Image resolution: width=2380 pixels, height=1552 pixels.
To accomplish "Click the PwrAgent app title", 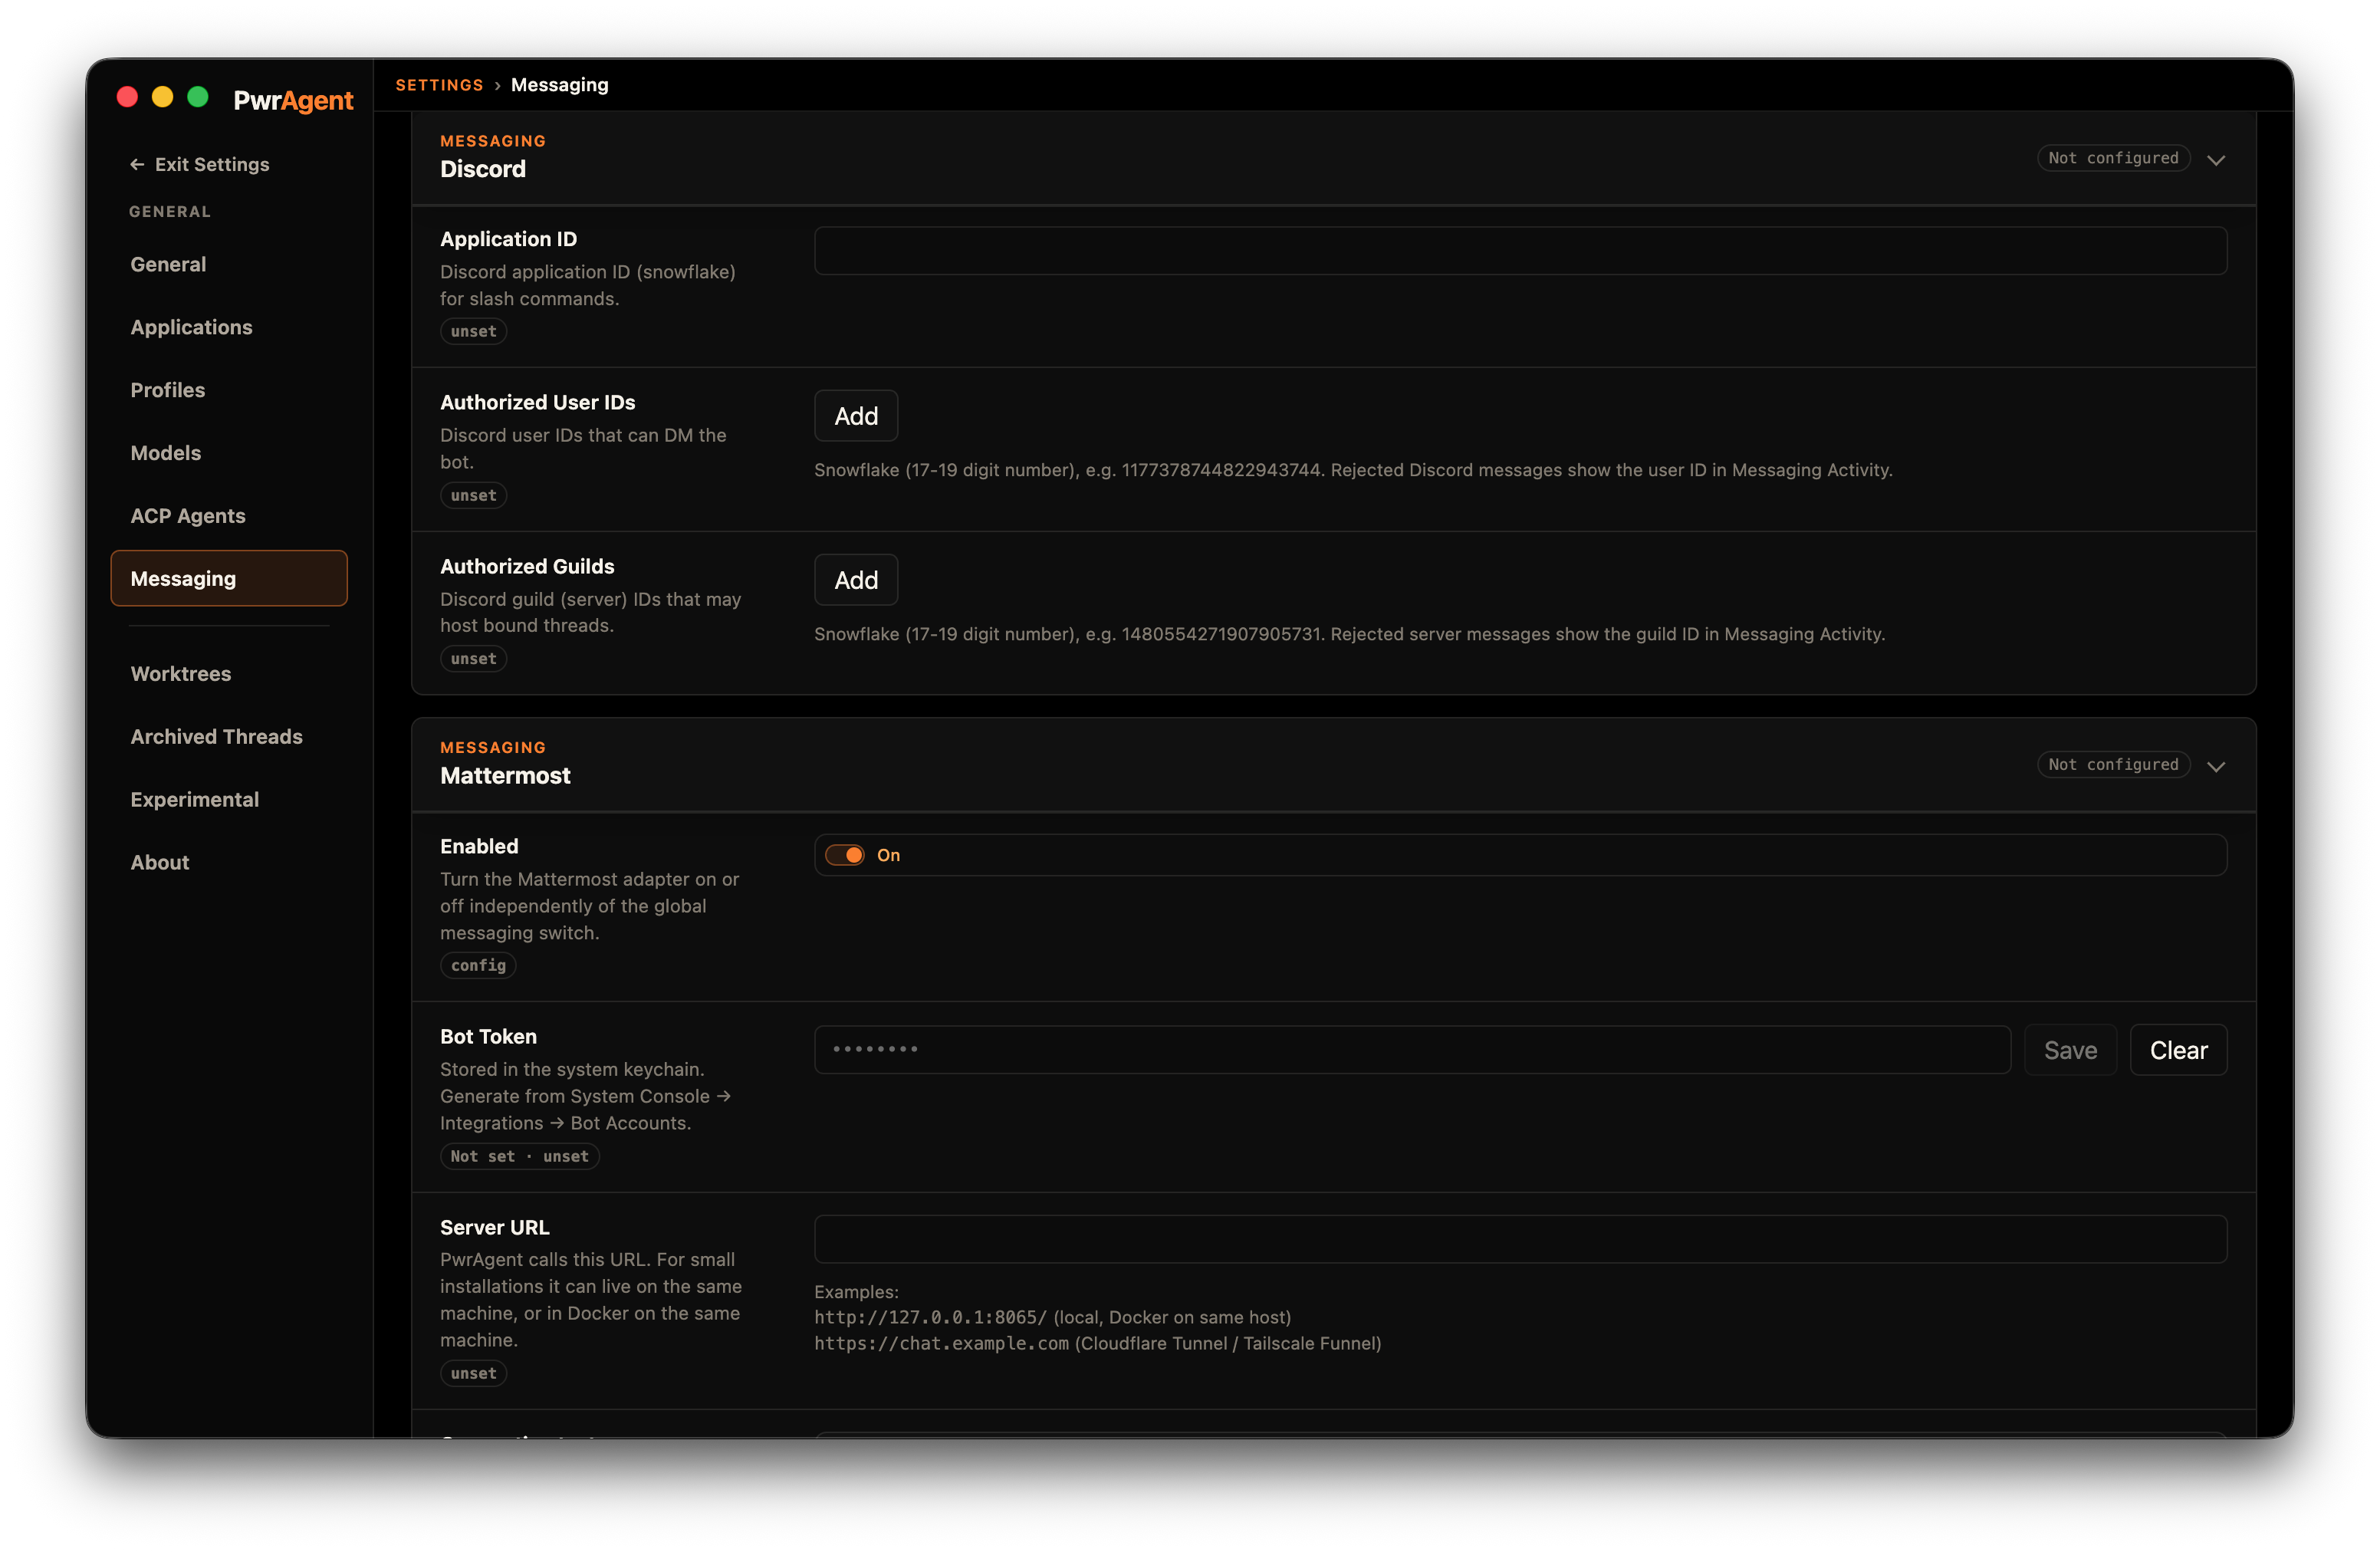I will 293,100.
